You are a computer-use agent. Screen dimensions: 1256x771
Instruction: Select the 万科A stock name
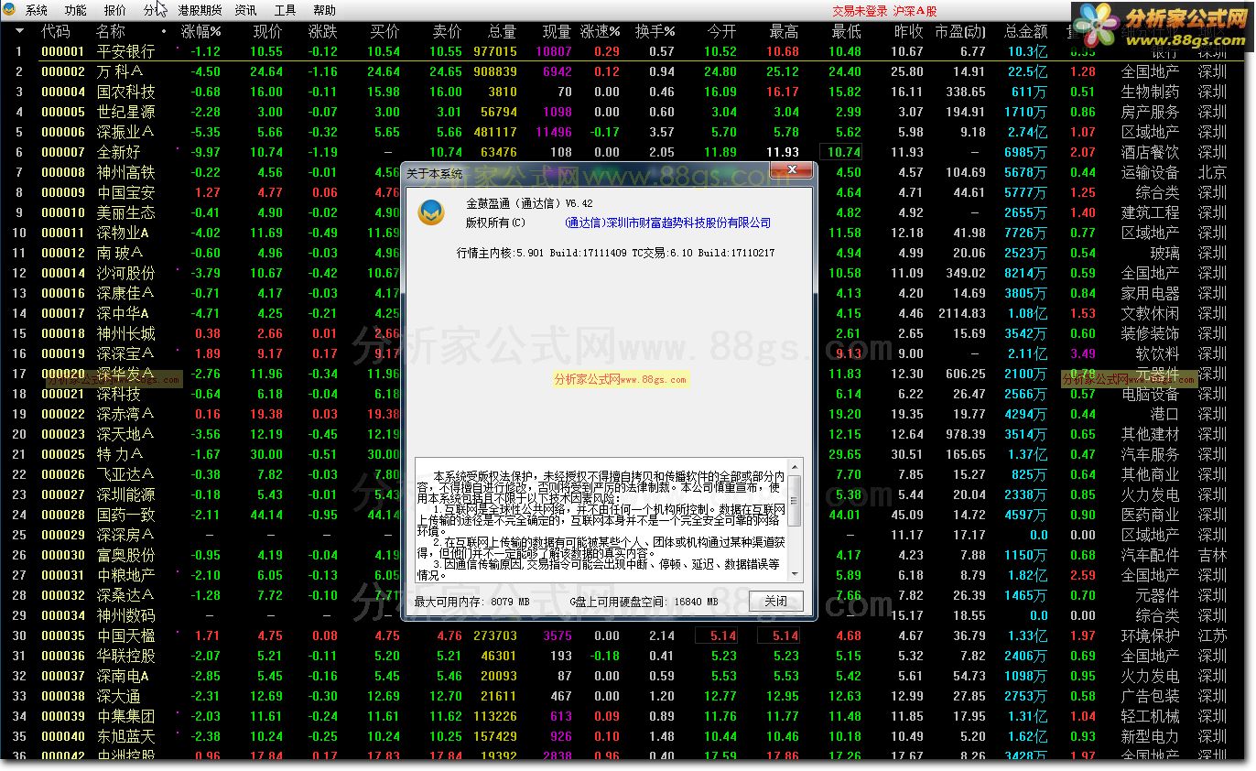[x=120, y=71]
